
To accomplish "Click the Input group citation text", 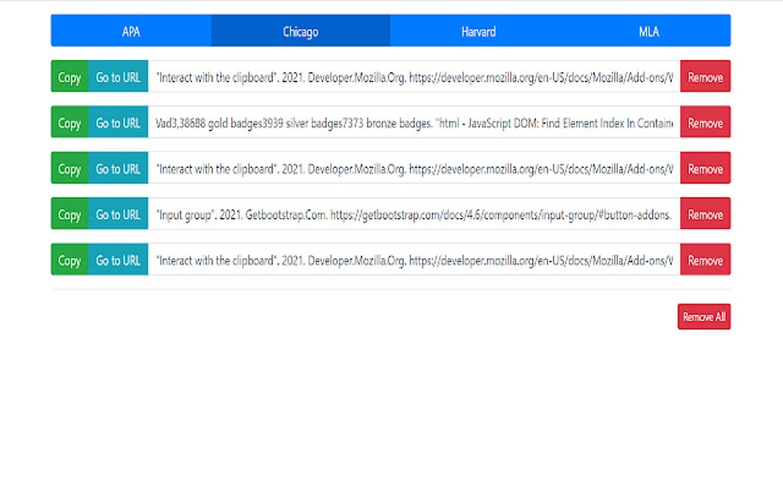I will pyautogui.click(x=415, y=214).
